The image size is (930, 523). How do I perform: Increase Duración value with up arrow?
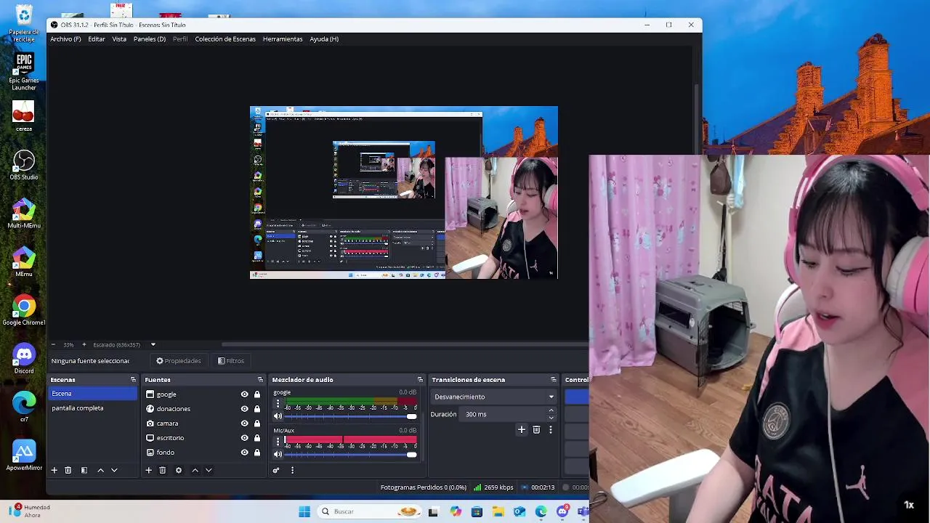551,410
